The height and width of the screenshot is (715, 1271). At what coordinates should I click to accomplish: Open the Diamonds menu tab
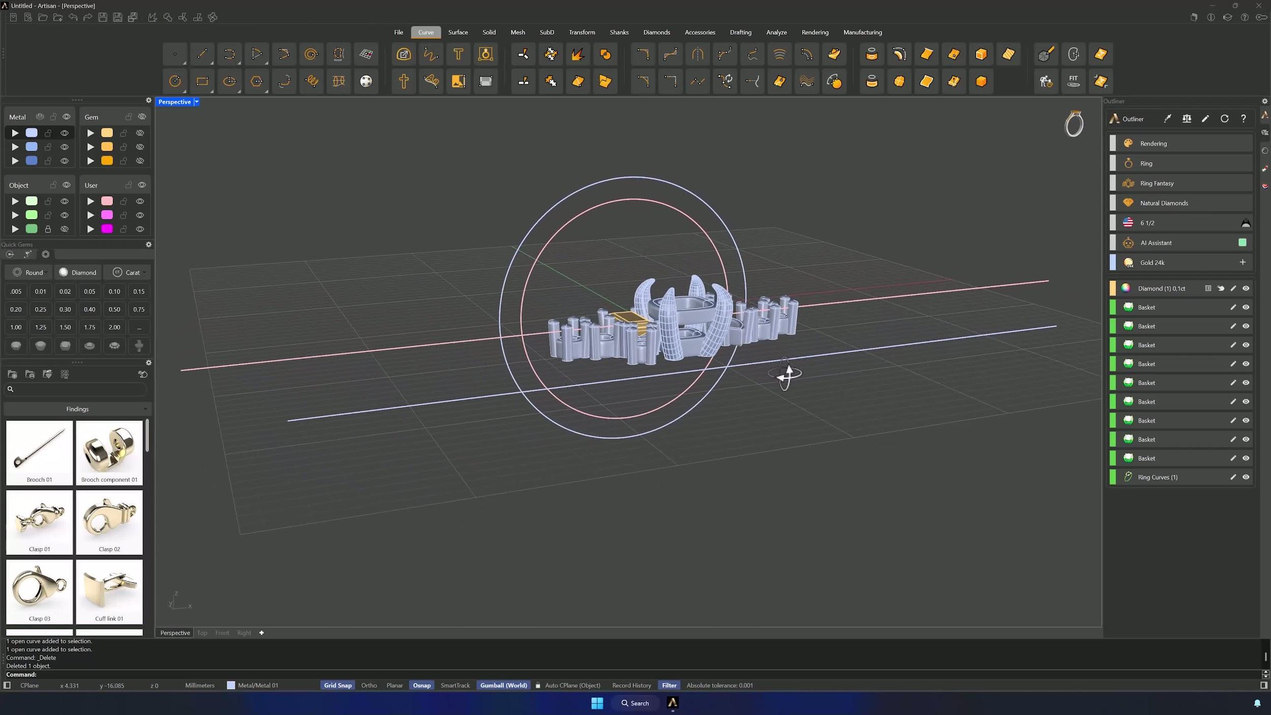coord(656,32)
